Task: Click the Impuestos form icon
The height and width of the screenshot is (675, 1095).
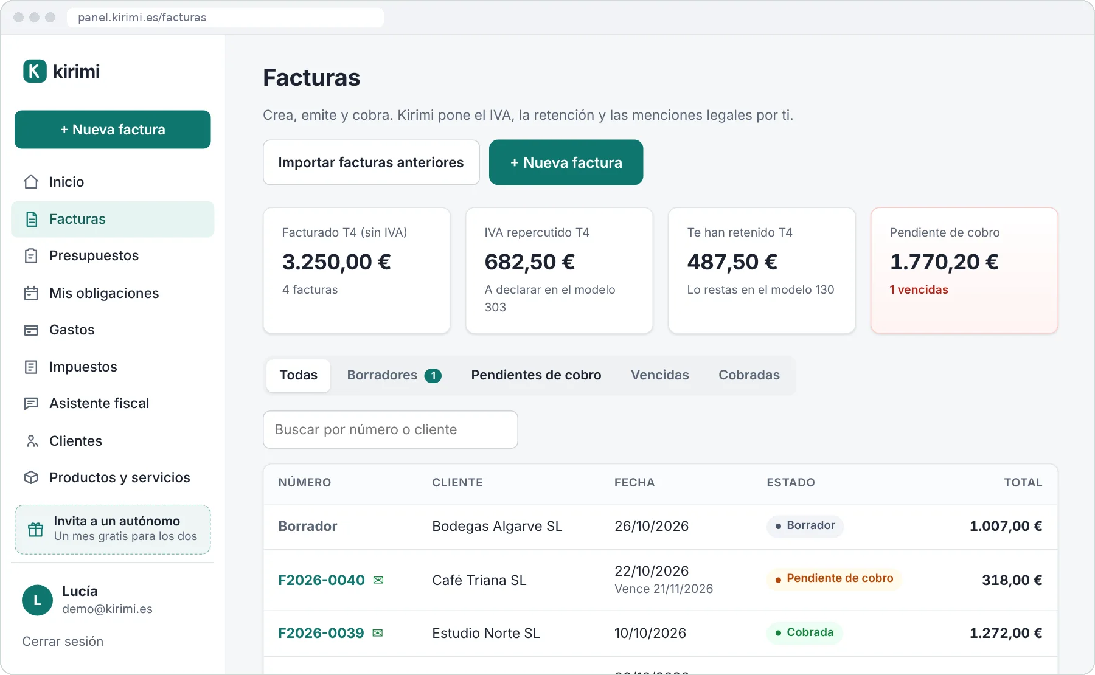Action: pyautogui.click(x=31, y=367)
